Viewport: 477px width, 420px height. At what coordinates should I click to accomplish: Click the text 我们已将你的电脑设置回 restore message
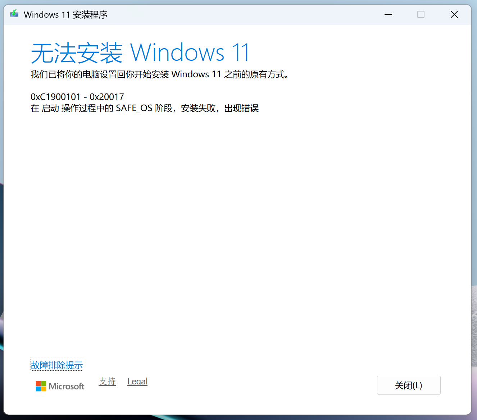(x=160, y=74)
